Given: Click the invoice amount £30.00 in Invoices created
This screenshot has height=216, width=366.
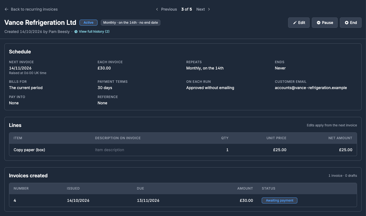Looking at the screenshot, I should pos(246,200).
